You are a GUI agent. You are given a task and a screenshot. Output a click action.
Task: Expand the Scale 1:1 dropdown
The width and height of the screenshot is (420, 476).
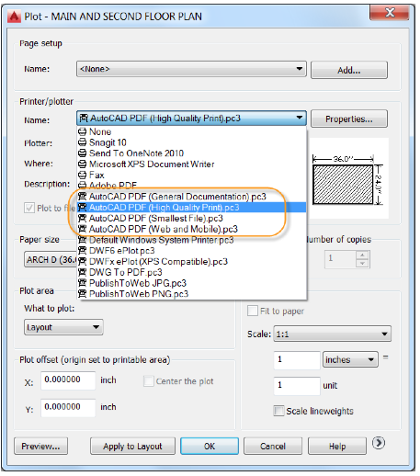coord(333,334)
